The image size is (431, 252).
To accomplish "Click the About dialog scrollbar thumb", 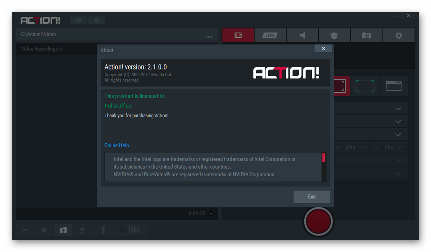I will point(324,158).
